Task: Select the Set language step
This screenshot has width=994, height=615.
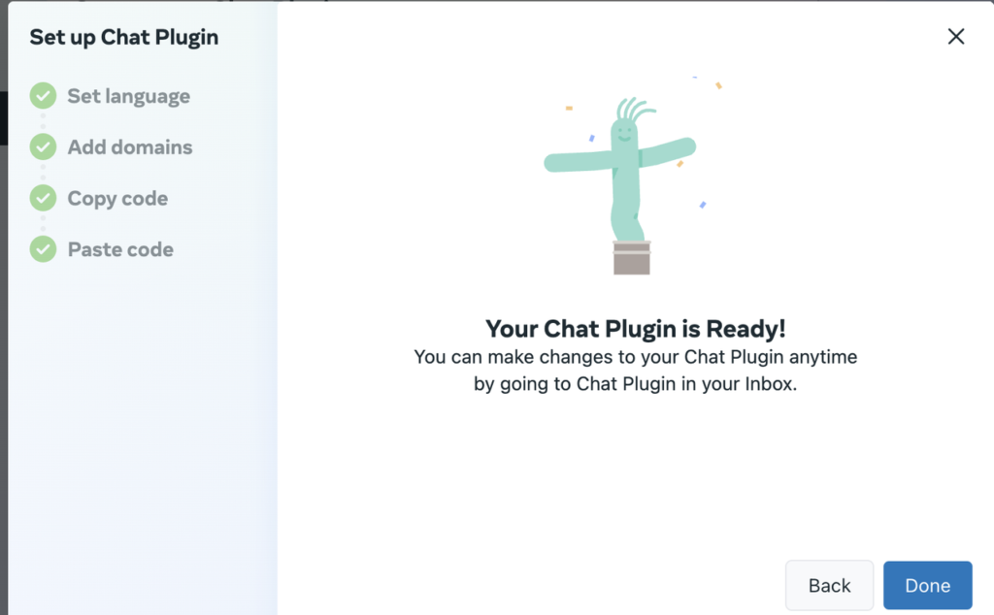Action: 129,96
